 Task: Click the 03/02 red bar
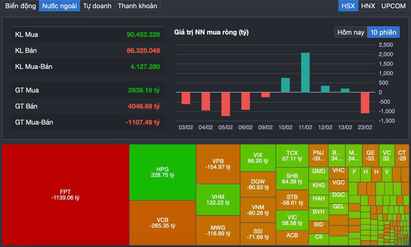point(186,98)
